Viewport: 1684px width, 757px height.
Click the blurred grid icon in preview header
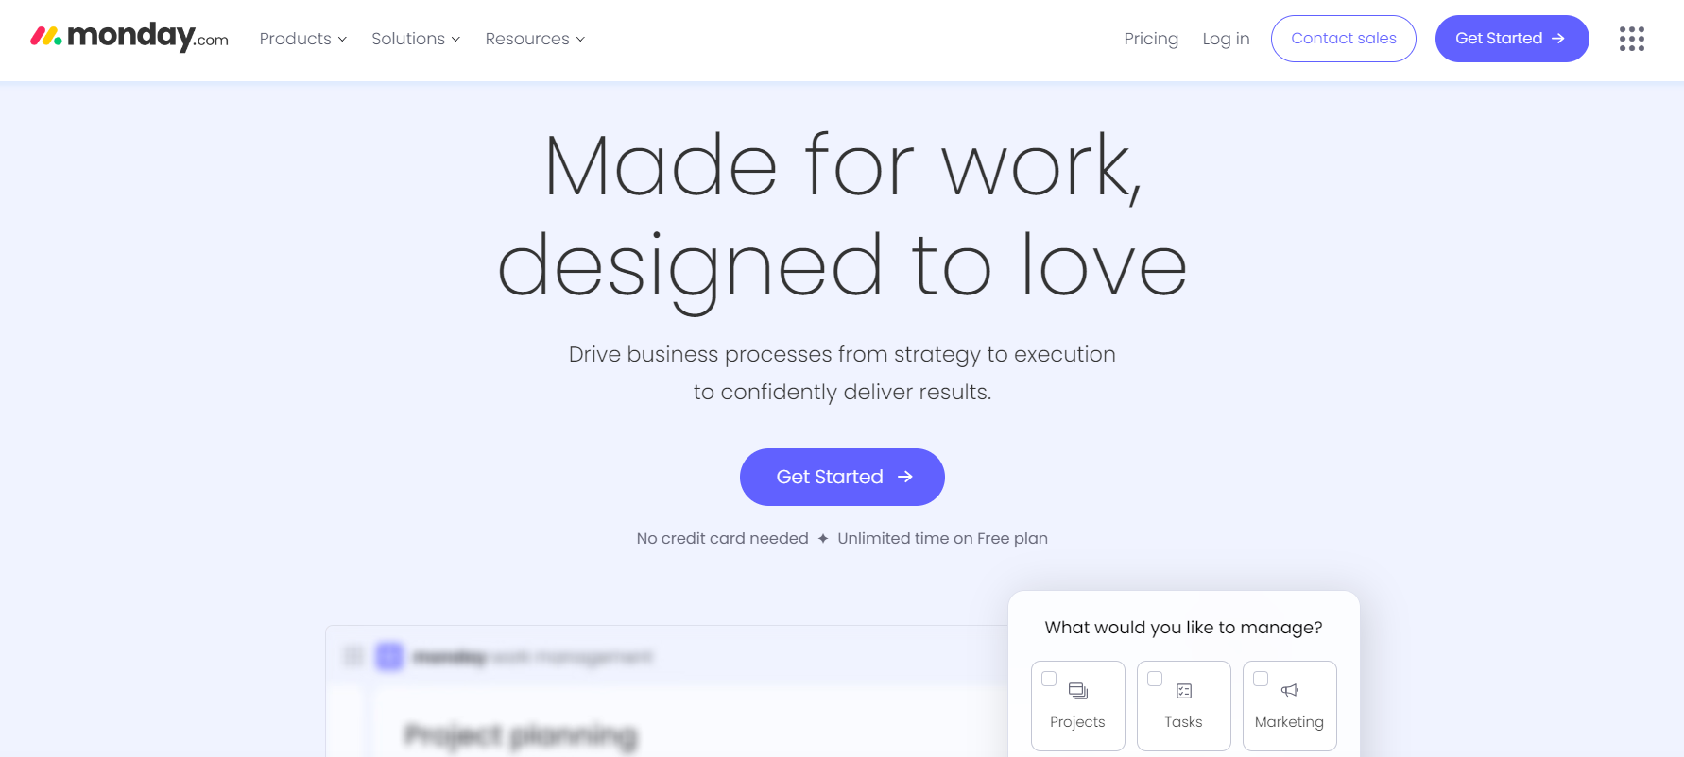click(x=353, y=656)
